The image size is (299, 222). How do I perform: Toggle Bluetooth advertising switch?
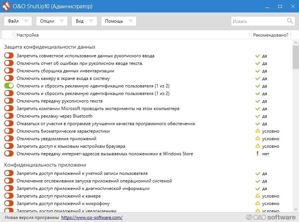point(9,116)
